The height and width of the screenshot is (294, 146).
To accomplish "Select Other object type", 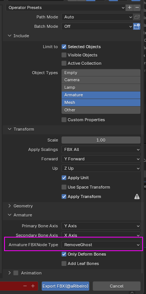I will point(101,110).
